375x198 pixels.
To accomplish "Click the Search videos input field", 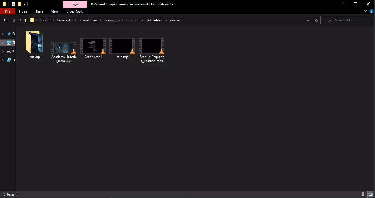I will point(348,20).
